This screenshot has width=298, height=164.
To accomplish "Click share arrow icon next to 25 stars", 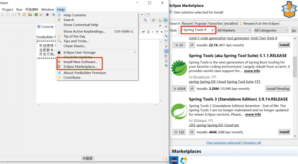I will click(x=192, y=45).
